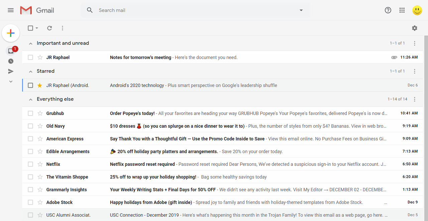Star the American Express email

pos(40,139)
